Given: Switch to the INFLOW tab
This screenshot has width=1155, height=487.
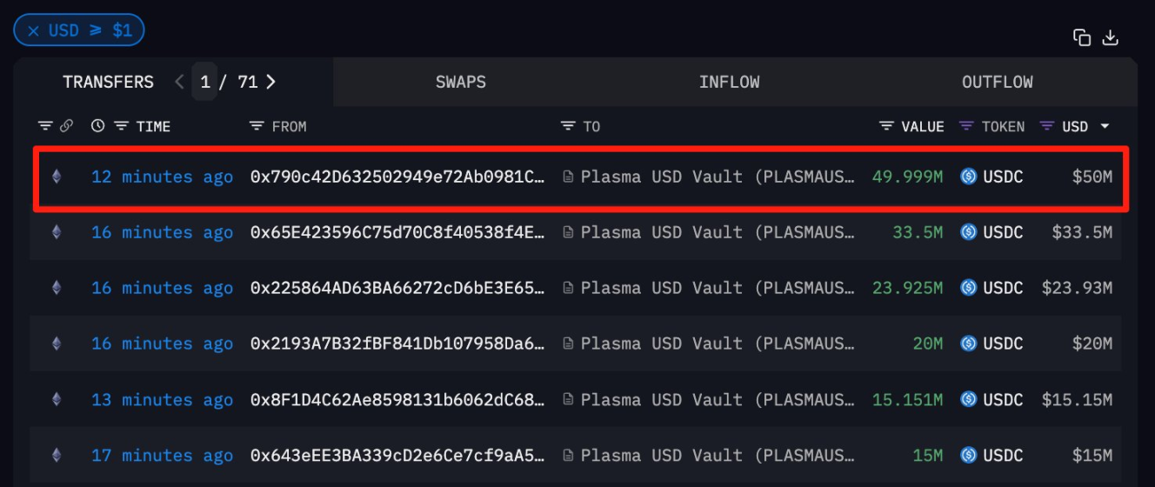Looking at the screenshot, I should [729, 82].
